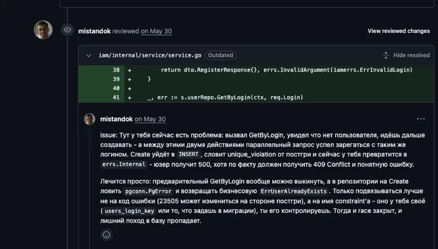
Task: Click the eye review icon on timeline
Action: tap(67, 30)
